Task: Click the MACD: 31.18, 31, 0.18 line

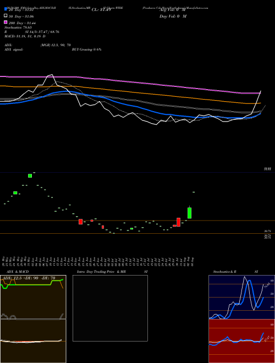Action: pos(25,36)
